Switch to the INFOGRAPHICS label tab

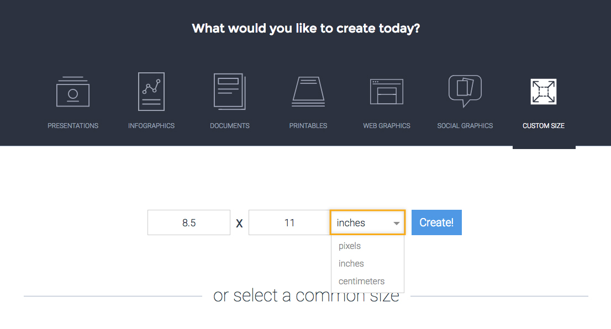coord(151,126)
